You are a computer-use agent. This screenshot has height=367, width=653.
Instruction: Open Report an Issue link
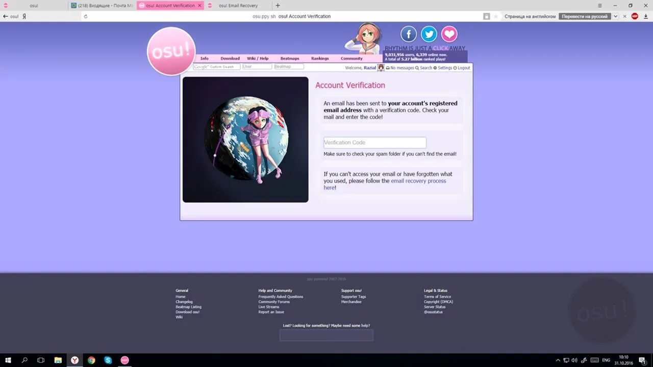tap(271, 312)
